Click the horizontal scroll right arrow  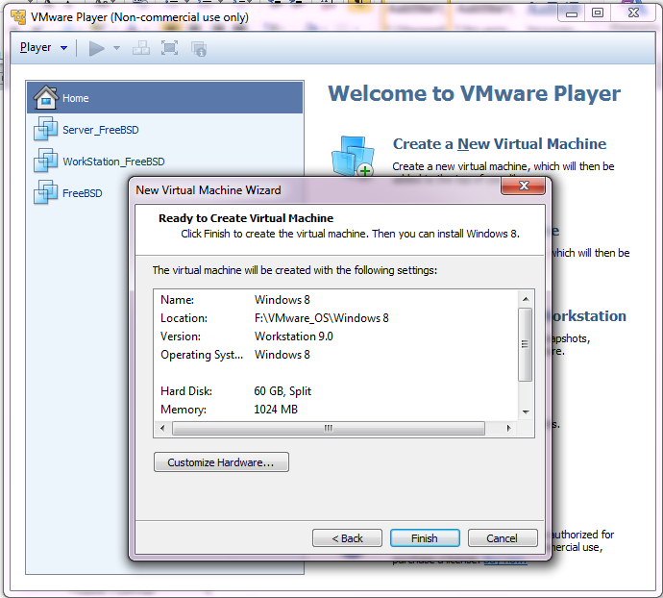pyautogui.click(x=508, y=428)
